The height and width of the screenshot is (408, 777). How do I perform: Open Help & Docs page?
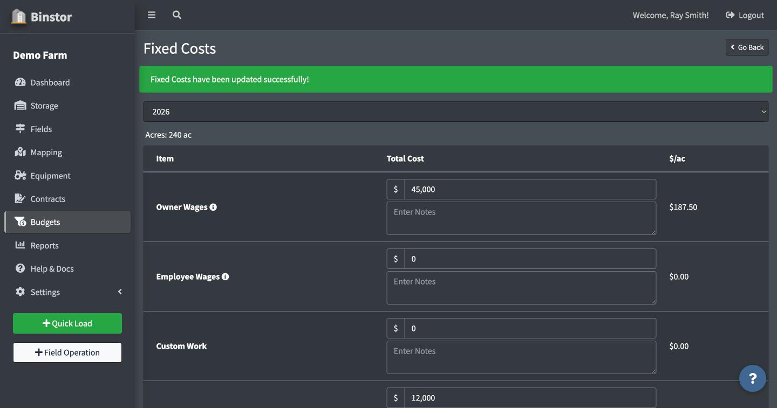(x=67, y=268)
